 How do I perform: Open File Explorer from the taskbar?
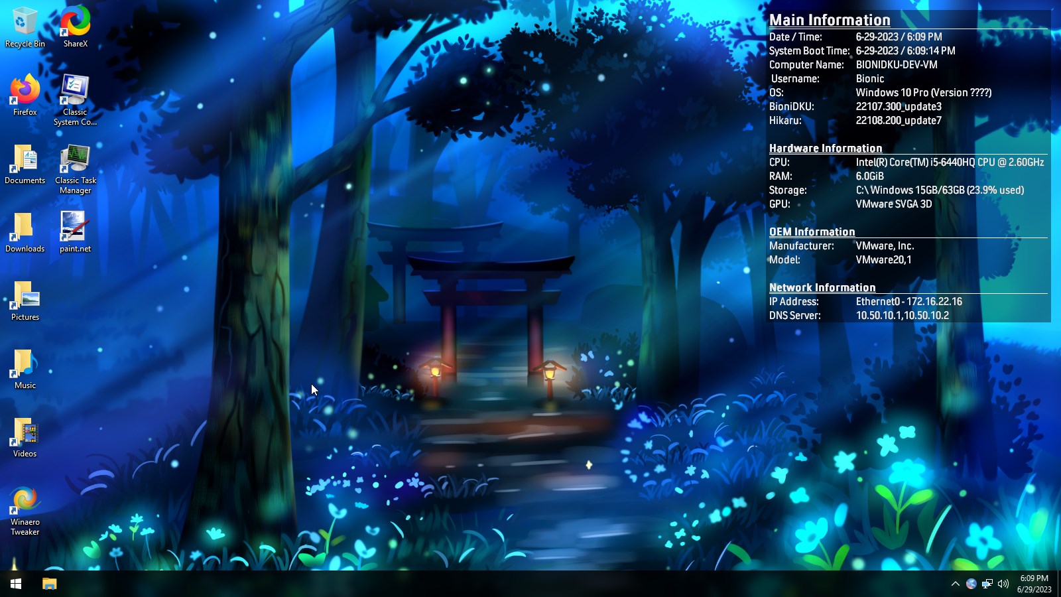click(x=50, y=584)
